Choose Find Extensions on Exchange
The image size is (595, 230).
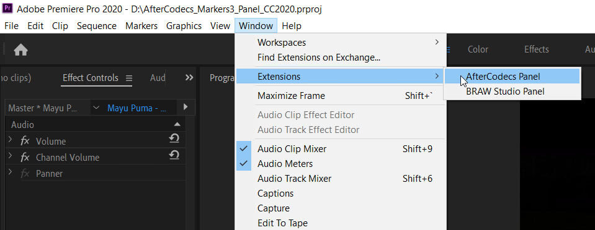[341, 57]
